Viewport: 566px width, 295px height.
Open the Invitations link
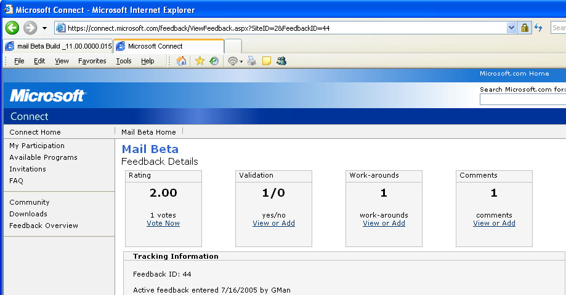point(28,169)
